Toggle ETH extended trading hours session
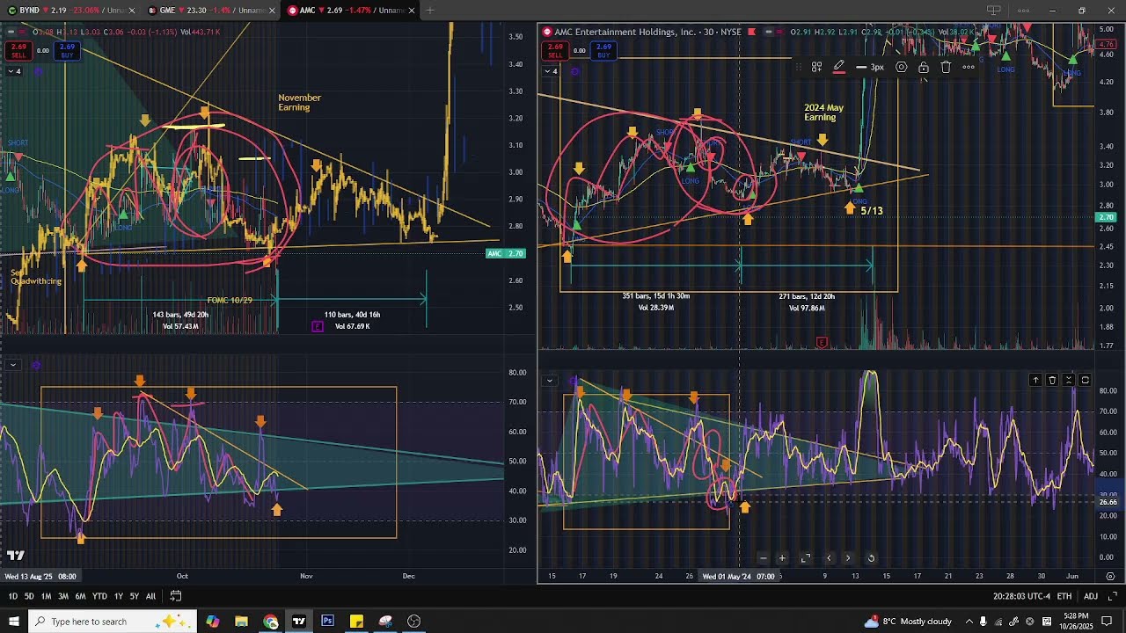 coord(1064,596)
